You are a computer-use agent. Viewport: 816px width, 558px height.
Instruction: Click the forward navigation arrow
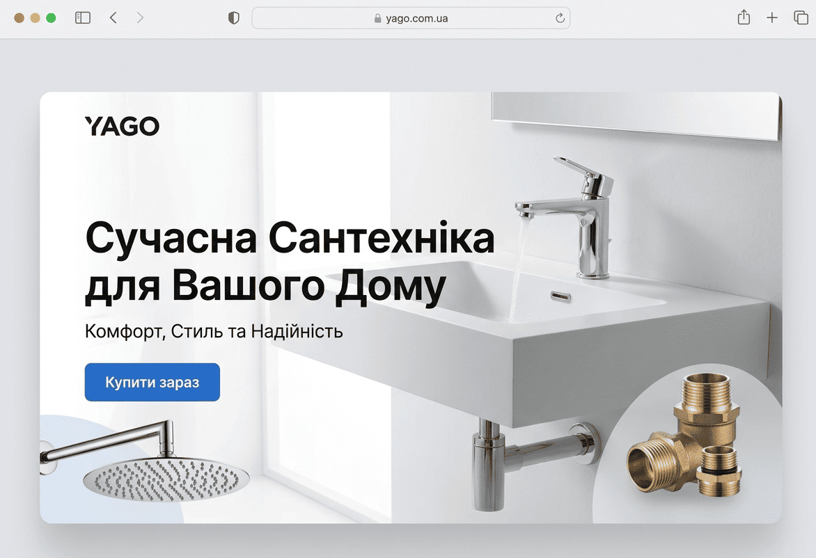(x=141, y=17)
